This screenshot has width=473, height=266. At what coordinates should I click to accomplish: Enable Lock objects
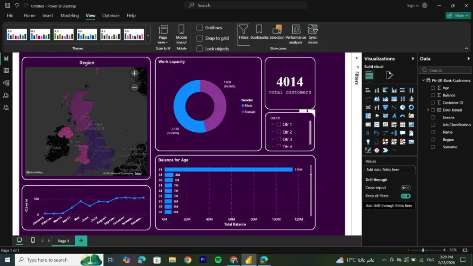tap(200, 49)
